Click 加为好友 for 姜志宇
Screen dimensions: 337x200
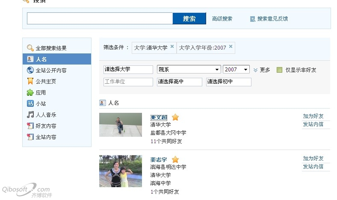click(313, 159)
